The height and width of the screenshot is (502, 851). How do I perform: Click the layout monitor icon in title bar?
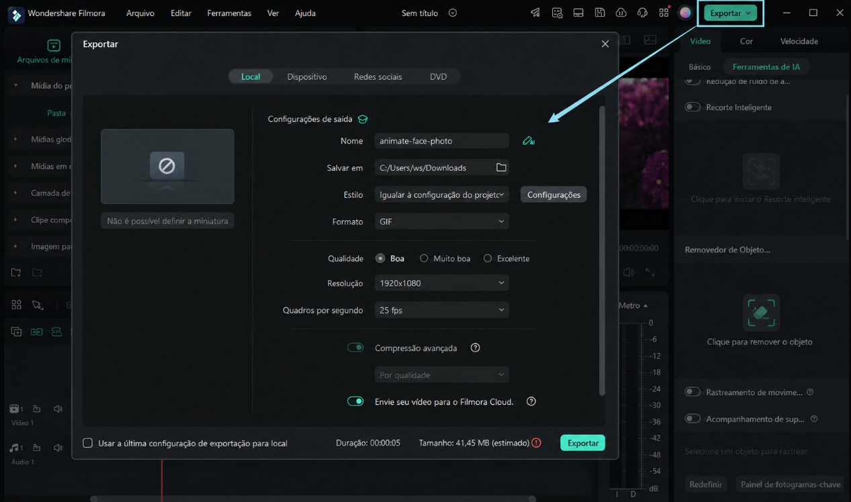pos(578,13)
